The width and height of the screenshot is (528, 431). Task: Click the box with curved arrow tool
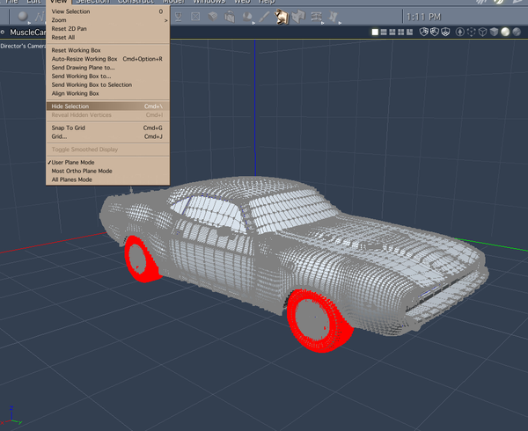230,17
